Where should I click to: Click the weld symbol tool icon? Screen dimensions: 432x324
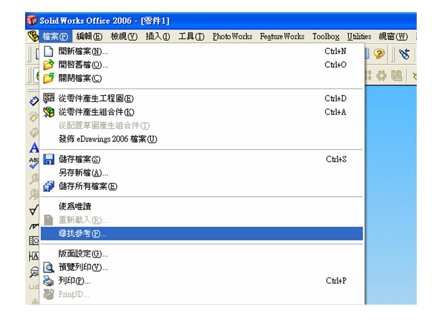tap(34, 226)
